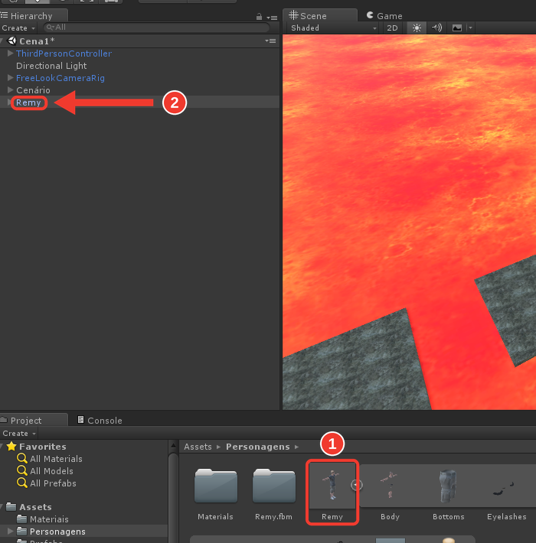Open the Shaded draw mode dropdown
The height and width of the screenshot is (543, 536).
pyautogui.click(x=333, y=28)
